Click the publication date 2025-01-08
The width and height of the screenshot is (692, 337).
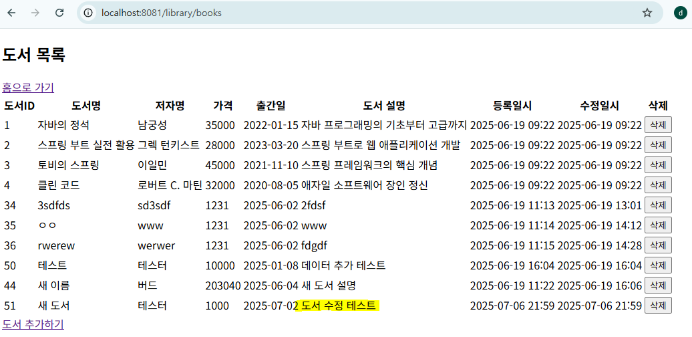[x=271, y=265]
